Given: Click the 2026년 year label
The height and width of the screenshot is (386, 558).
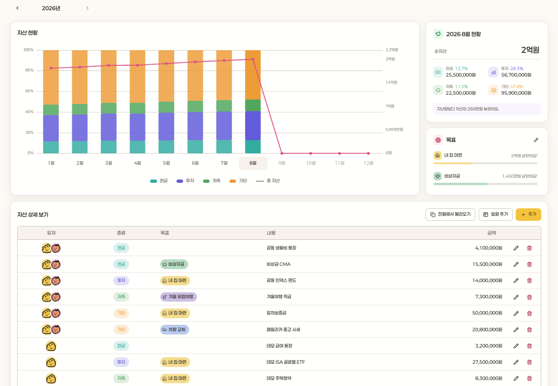Looking at the screenshot, I should click(51, 8).
